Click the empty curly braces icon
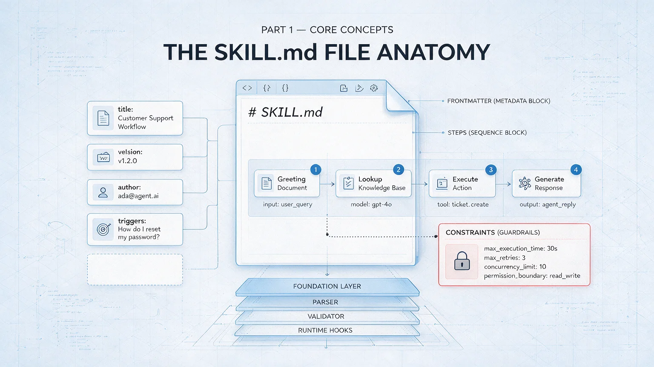This screenshot has width=654, height=367. coord(285,88)
